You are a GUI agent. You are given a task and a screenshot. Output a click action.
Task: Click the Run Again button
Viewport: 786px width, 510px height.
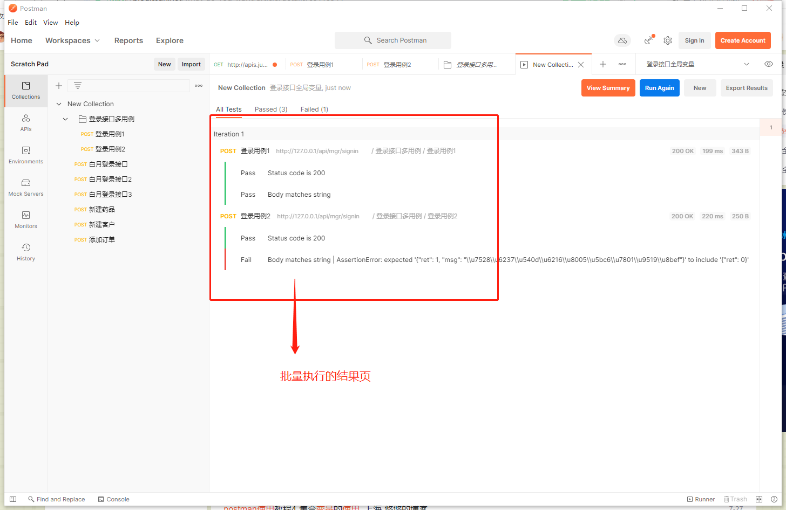point(659,88)
